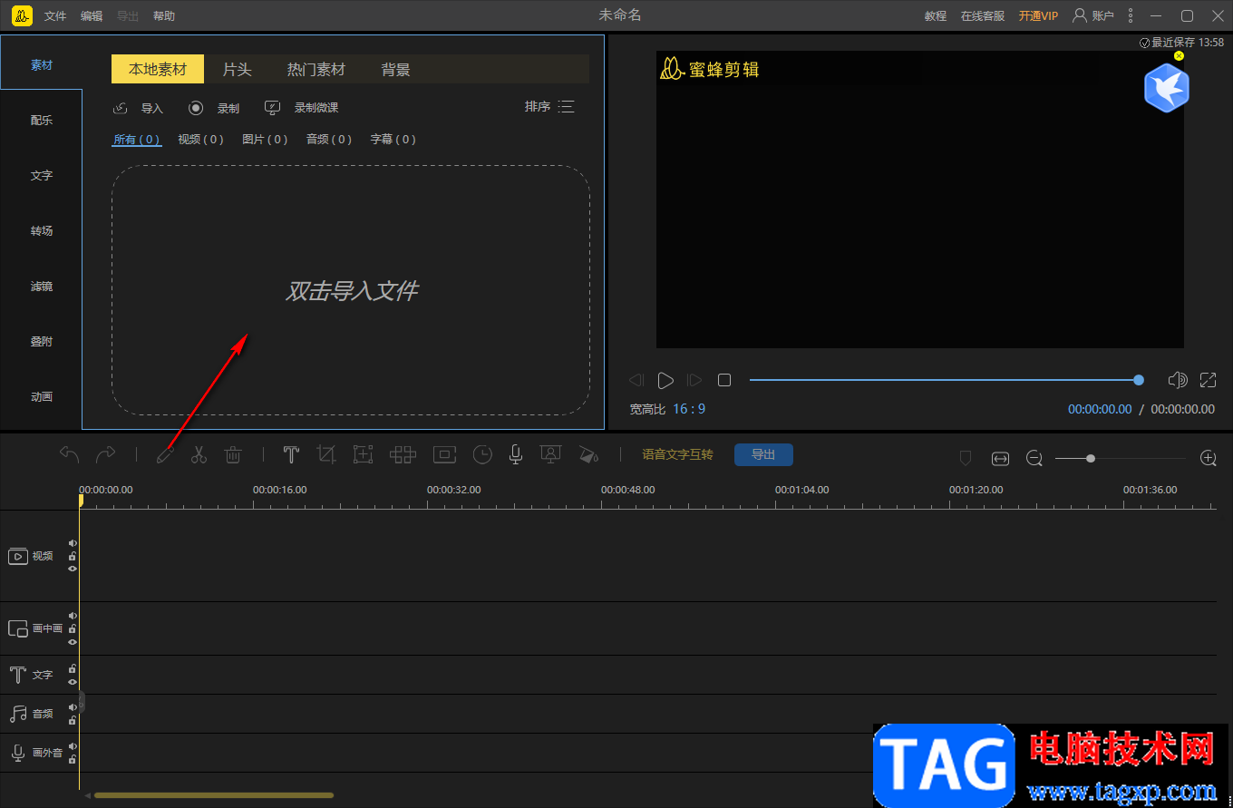Lock the 文字 track
Screen dimensions: 1233x808
[73, 669]
